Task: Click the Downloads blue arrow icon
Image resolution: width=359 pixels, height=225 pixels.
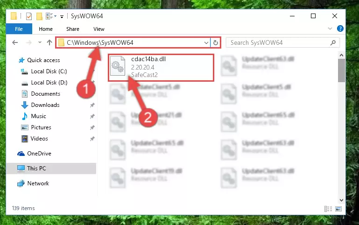Action: pos(24,105)
